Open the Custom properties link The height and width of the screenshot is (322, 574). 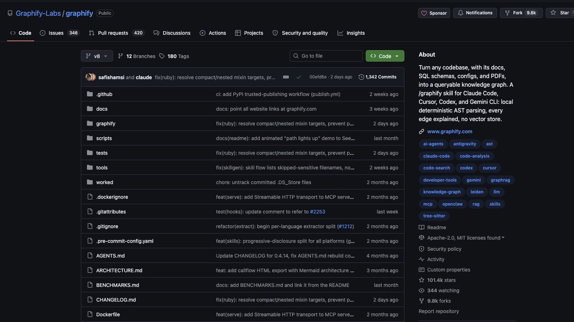point(444,270)
